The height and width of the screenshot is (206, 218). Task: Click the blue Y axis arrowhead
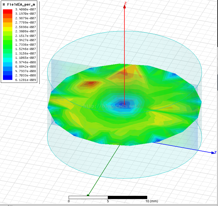[x=213, y=153]
